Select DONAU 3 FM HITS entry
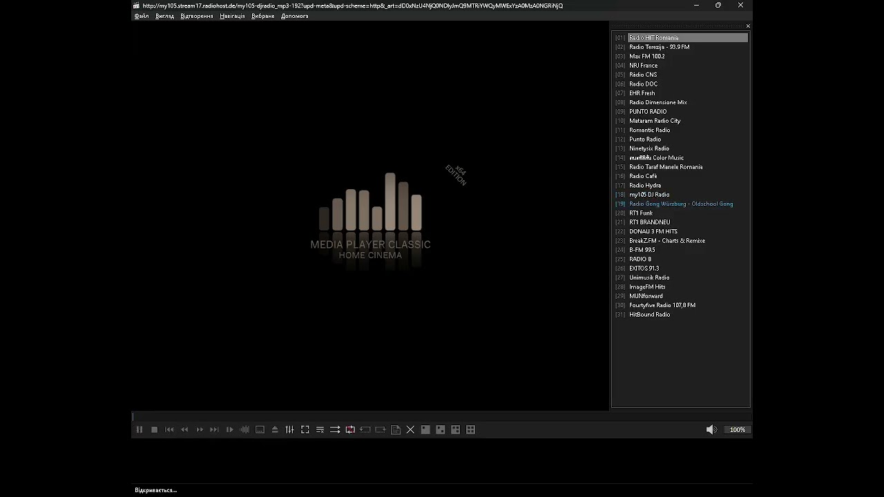Image resolution: width=884 pixels, height=497 pixels. click(681, 231)
